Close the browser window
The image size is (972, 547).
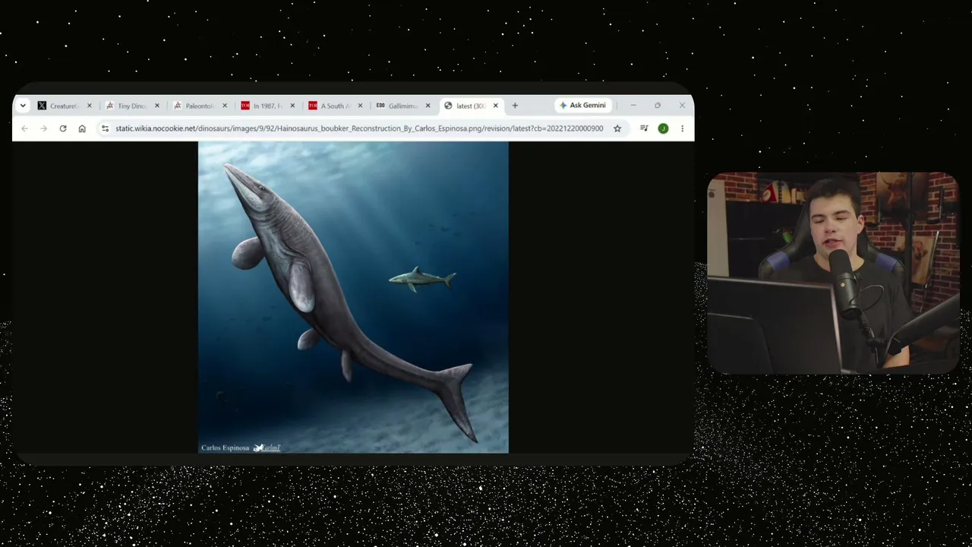pyautogui.click(x=682, y=106)
